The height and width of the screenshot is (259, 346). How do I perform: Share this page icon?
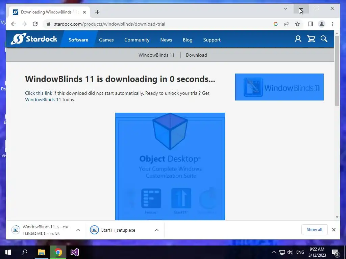pos(287,24)
